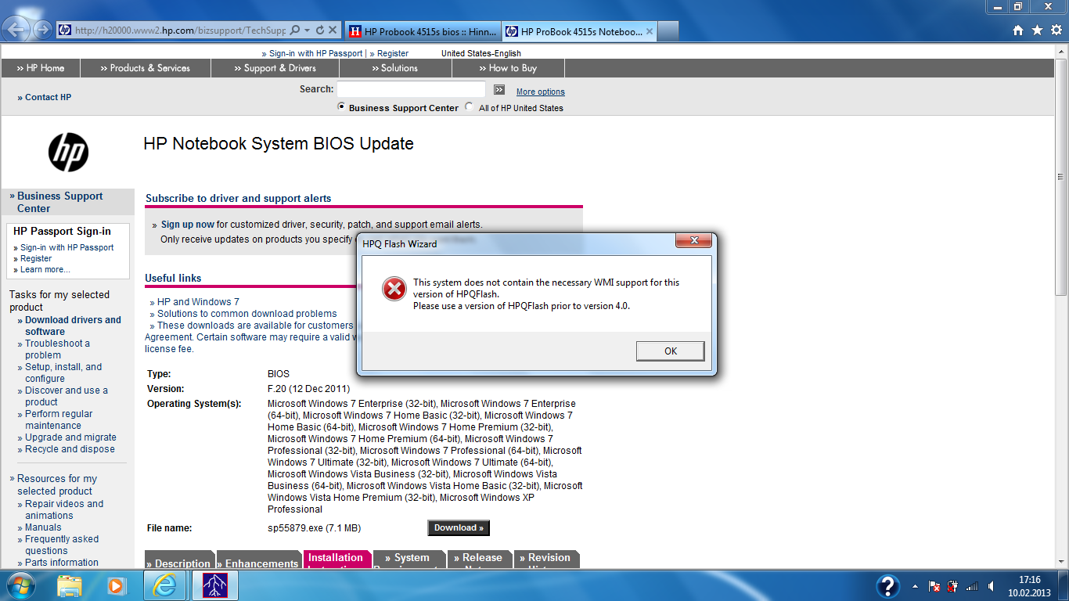The image size is (1069, 601).
Task: Click the Sign up now link
Action: (188, 225)
